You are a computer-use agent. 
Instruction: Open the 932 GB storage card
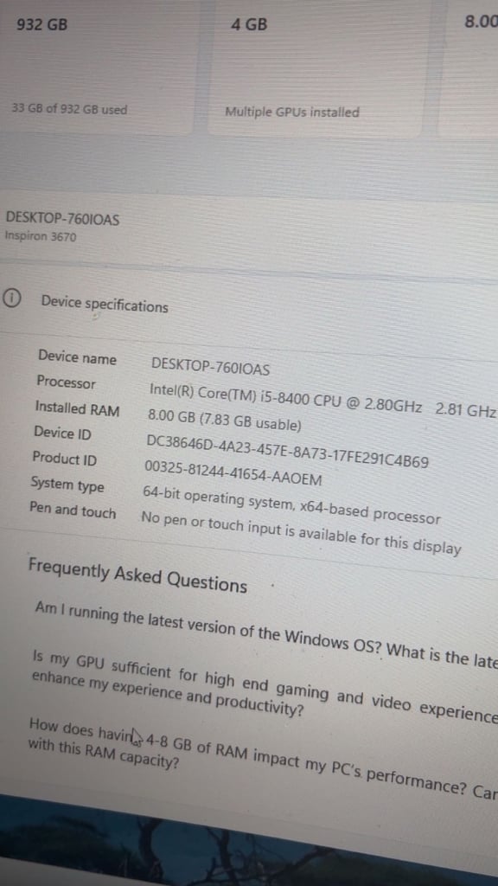tap(96, 67)
